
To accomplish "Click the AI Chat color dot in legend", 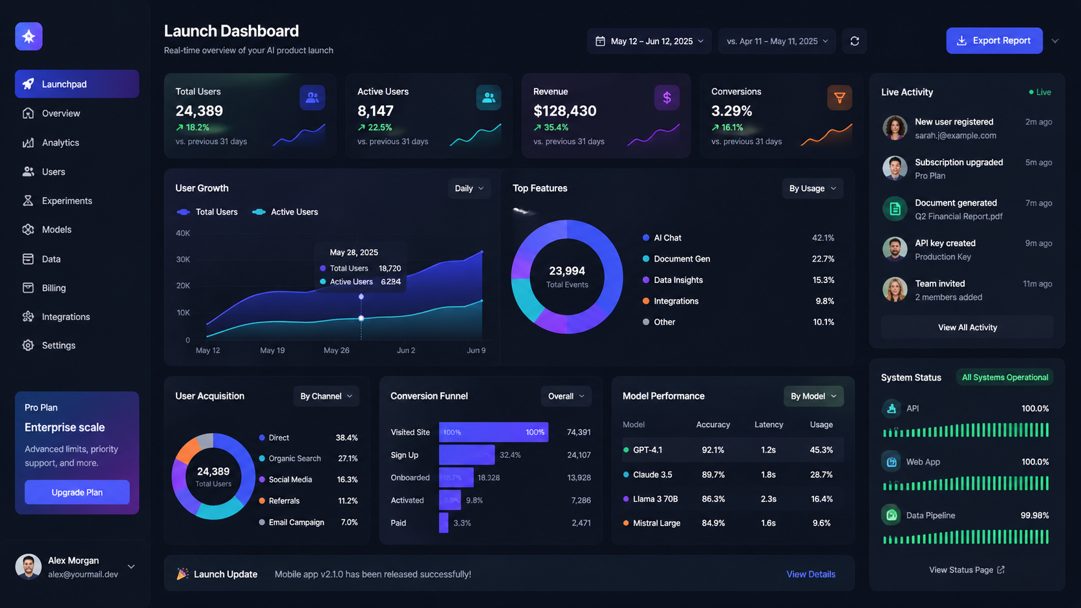I will pyautogui.click(x=646, y=238).
